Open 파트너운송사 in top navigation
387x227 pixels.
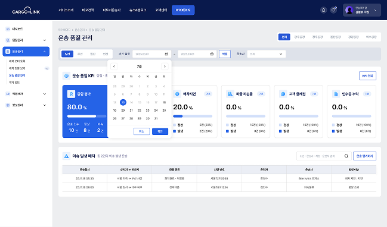click(x=112, y=10)
